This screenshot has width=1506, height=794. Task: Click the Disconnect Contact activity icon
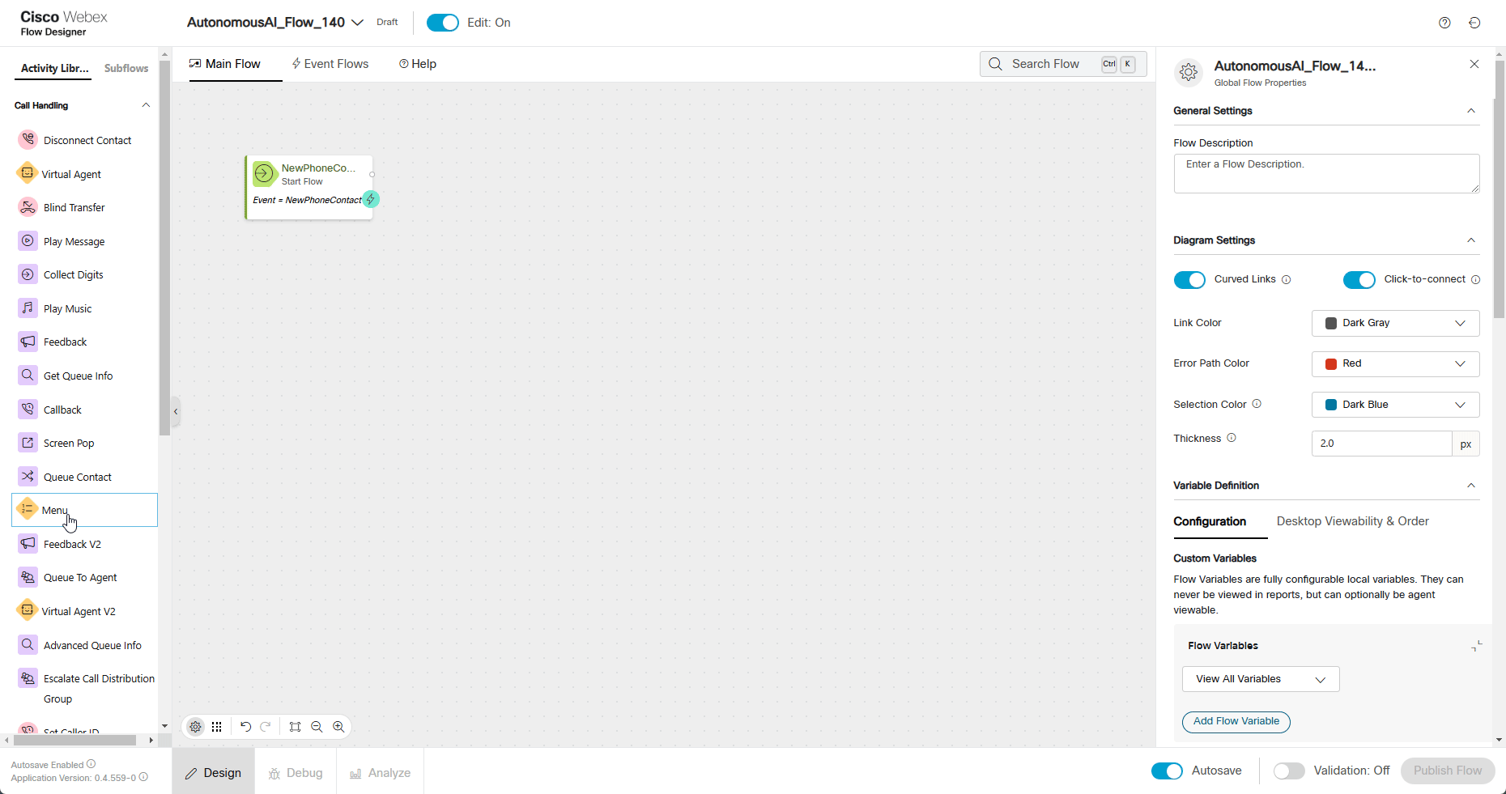pyautogui.click(x=28, y=140)
